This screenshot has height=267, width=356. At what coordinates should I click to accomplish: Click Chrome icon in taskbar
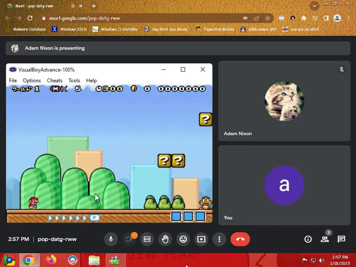click(29, 260)
